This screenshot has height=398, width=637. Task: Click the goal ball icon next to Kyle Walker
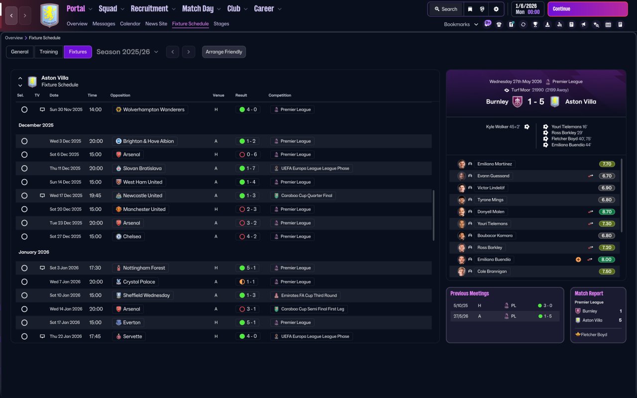[x=527, y=127]
